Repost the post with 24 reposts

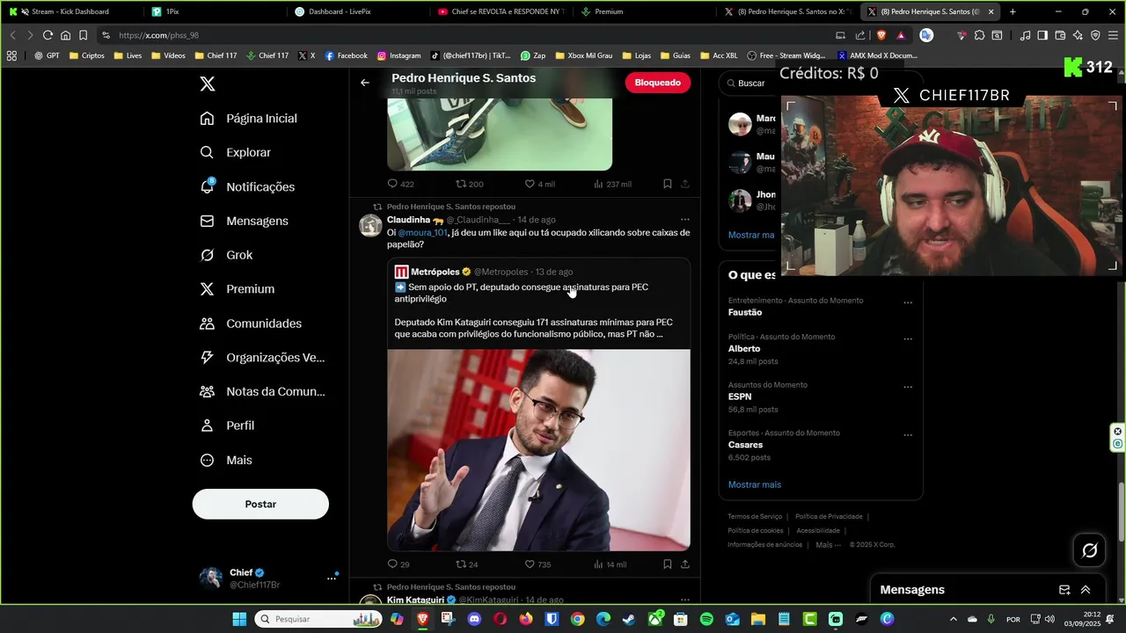tap(466, 564)
